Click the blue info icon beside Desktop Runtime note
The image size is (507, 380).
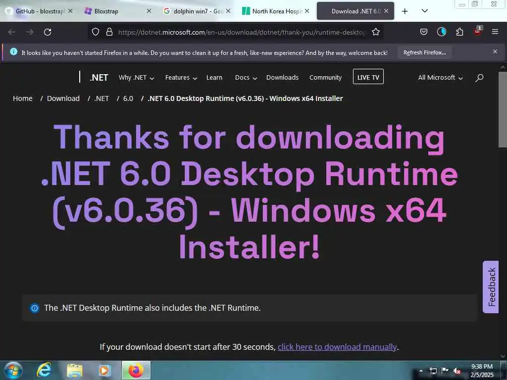point(34,308)
